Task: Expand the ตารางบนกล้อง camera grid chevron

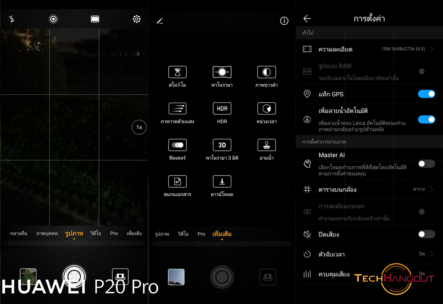Action: [x=432, y=189]
